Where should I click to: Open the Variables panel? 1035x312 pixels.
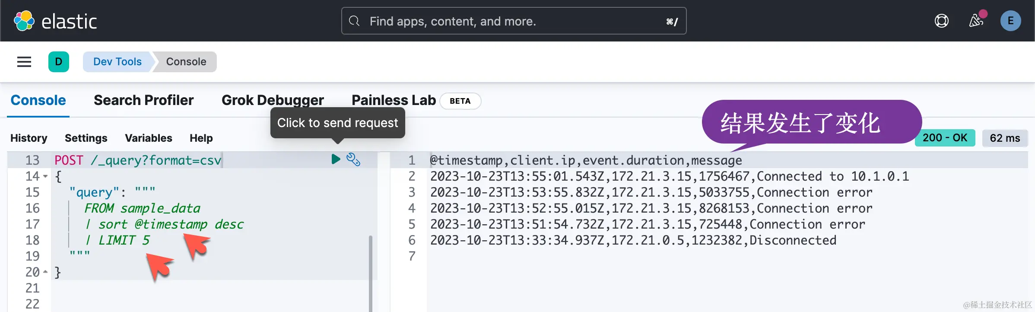tap(149, 138)
